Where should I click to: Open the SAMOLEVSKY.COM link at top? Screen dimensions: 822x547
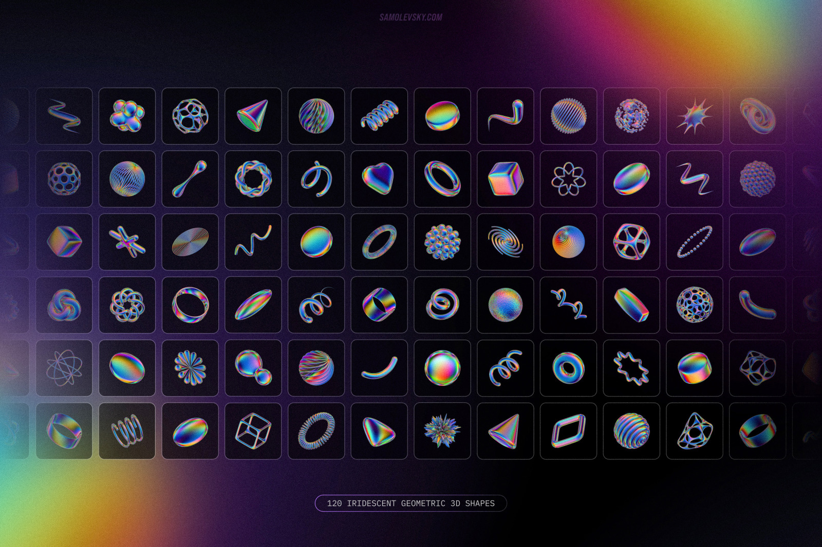tap(410, 17)
